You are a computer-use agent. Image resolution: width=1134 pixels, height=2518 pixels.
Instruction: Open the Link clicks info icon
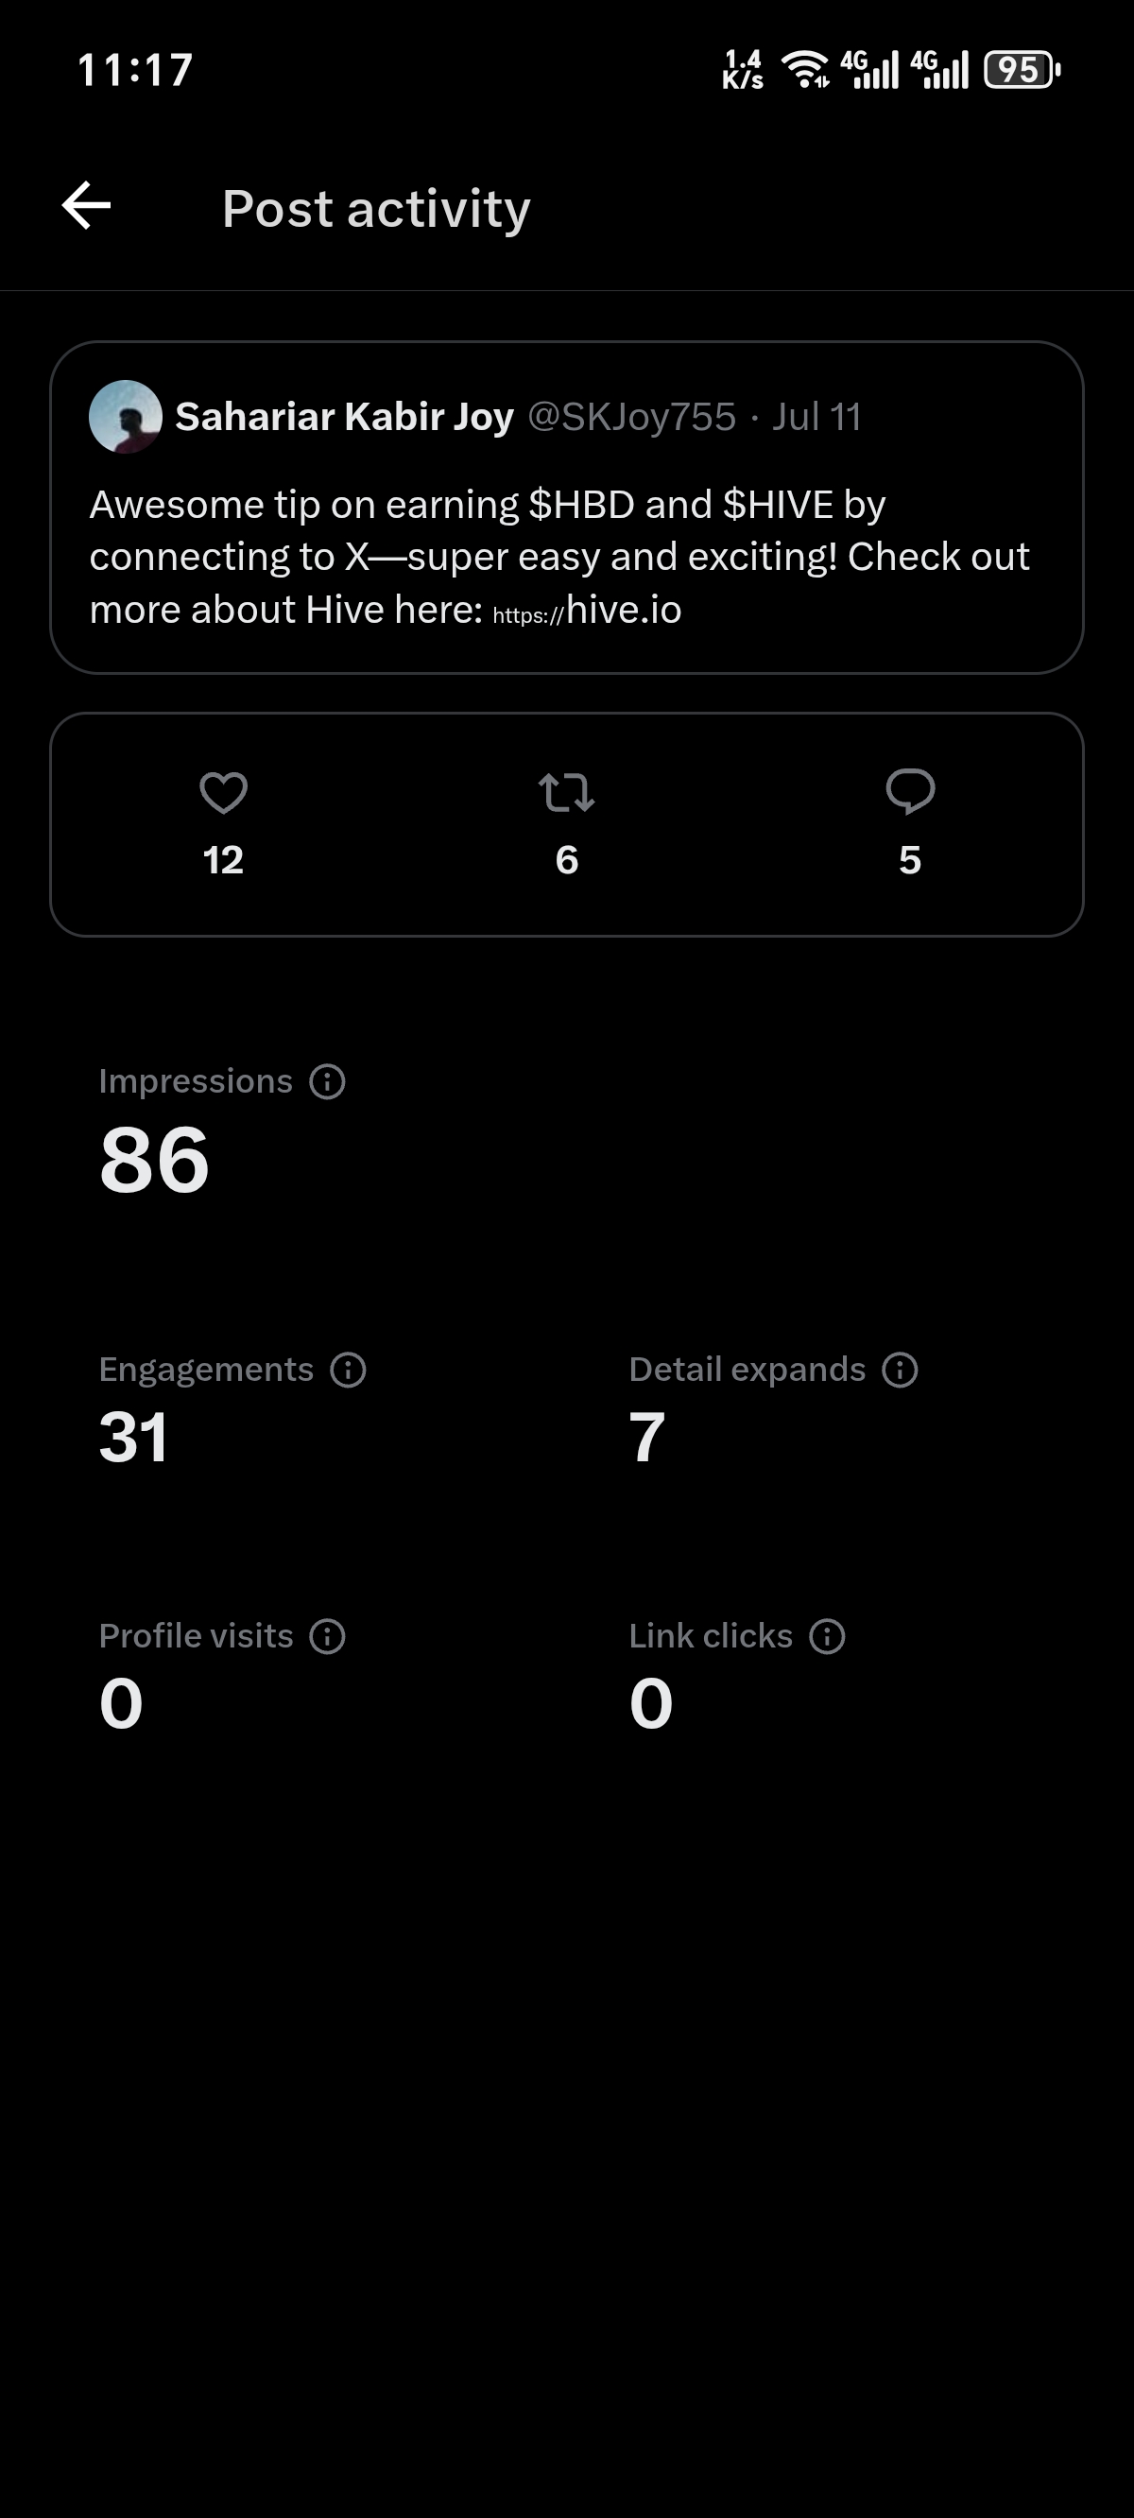click(x=827, y=1636)
